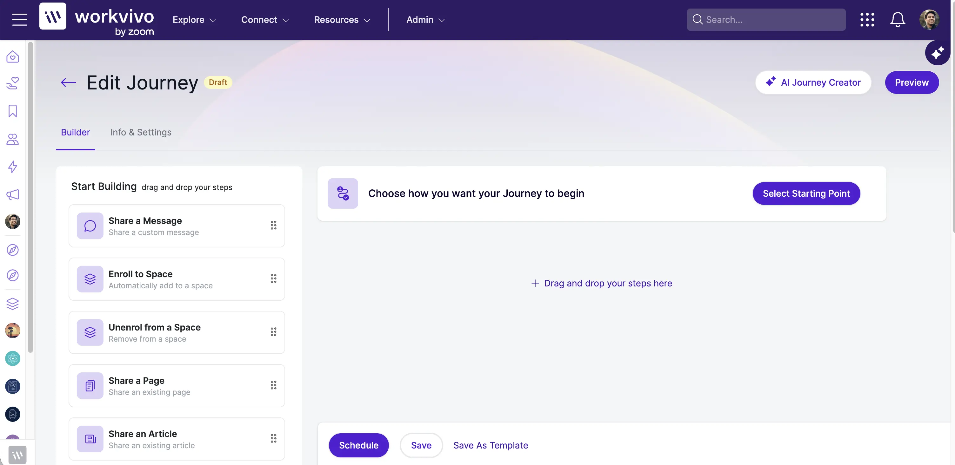Select the Enroll to Space step title
Screen dimensions: 955x465
coord(141,274)
